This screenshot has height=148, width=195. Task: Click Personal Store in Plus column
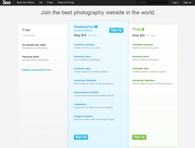pos(141,56)
